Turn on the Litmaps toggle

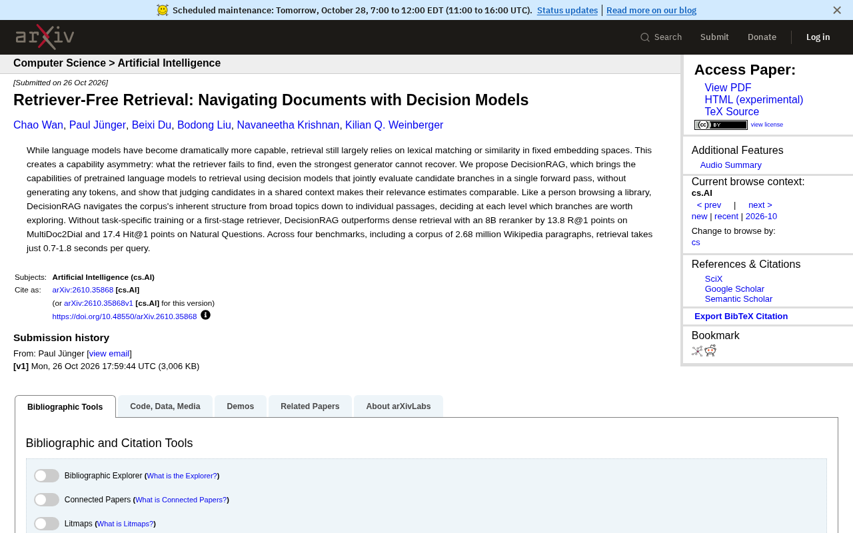[x=47, y=524]
